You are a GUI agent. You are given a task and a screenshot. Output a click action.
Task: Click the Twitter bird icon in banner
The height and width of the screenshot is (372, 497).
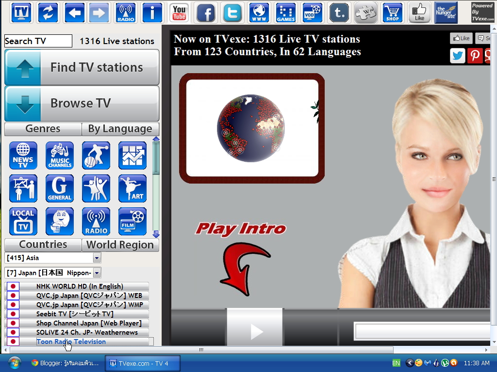point(457,56)
